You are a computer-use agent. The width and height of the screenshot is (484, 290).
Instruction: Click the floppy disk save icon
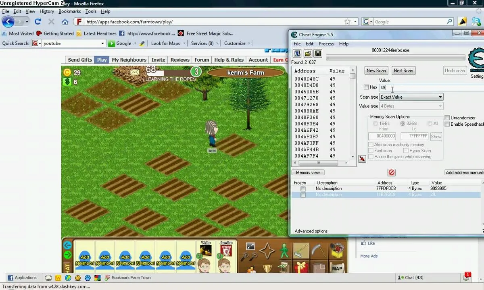tap(318, 54)
